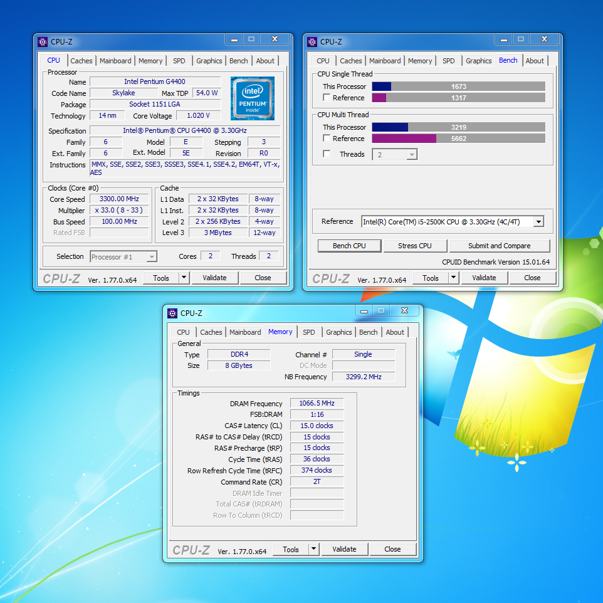This screenshot has height=603, width=603.
Task: Open the Caches tab in the Bench window
Action: tap(351, 61)
